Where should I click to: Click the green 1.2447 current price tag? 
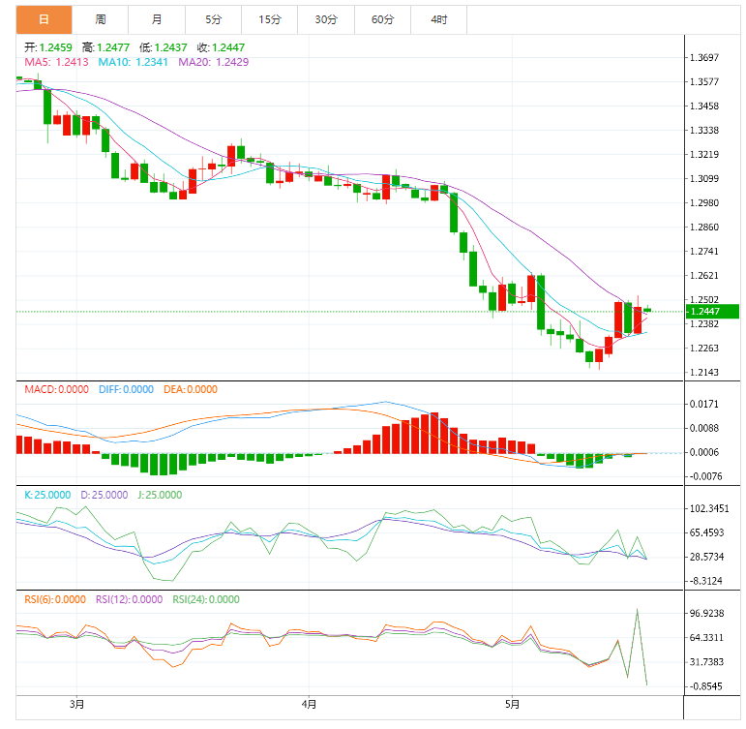tap(712, 312)
